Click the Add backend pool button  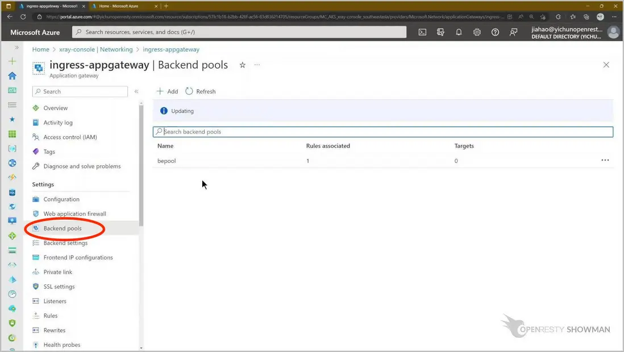168,91
